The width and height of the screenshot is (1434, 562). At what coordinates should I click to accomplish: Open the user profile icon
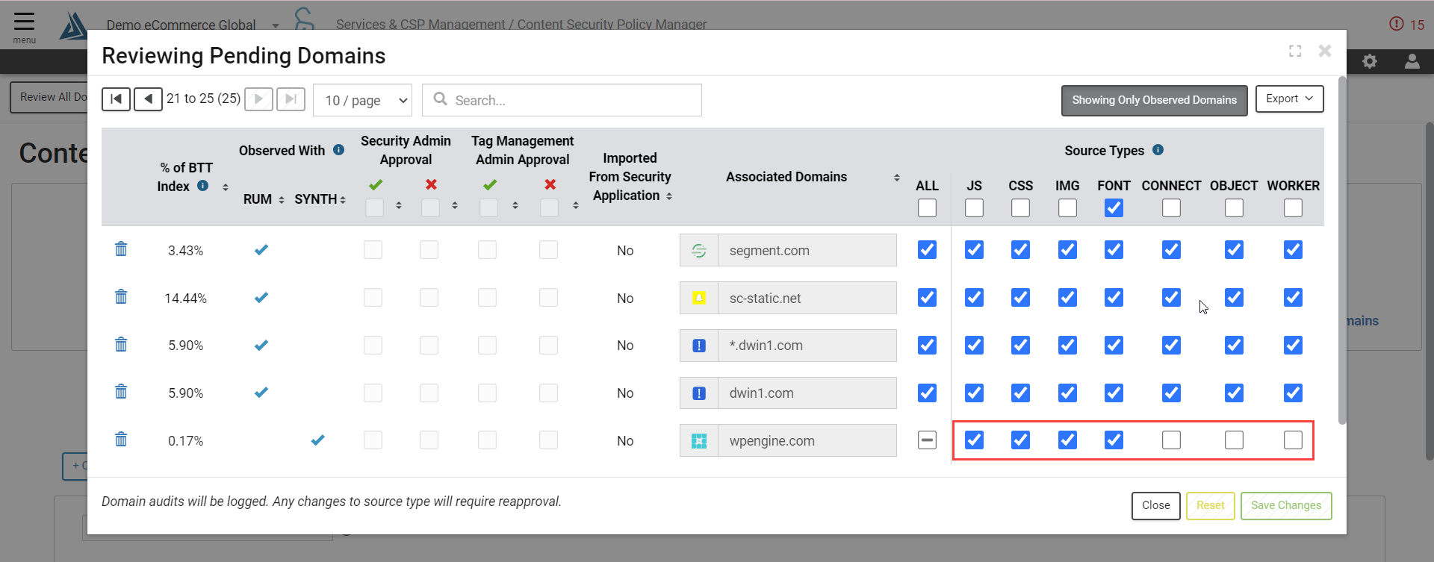coord(1412,61)
